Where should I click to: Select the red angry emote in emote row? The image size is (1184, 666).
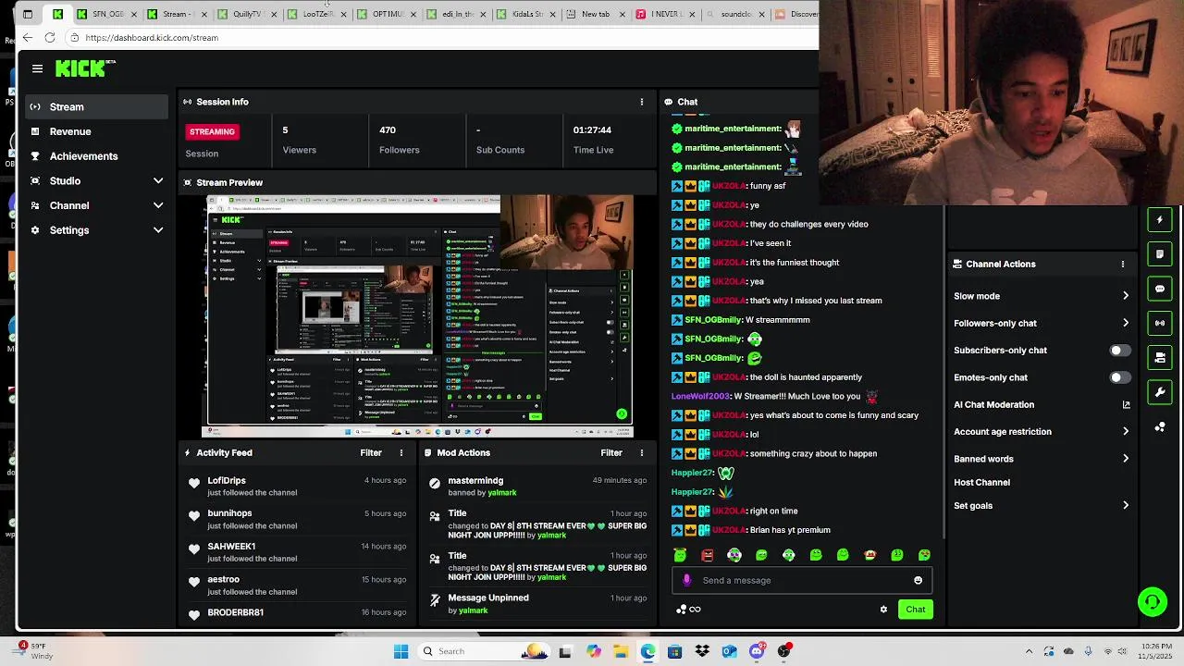pos(708,556)
